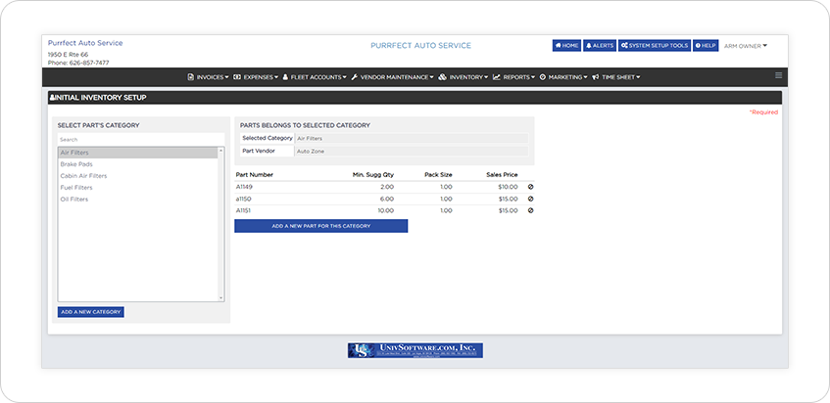This screenshot has width=830, height=403.
Task: Open the Reports menu
Action: tap(514, 77)
